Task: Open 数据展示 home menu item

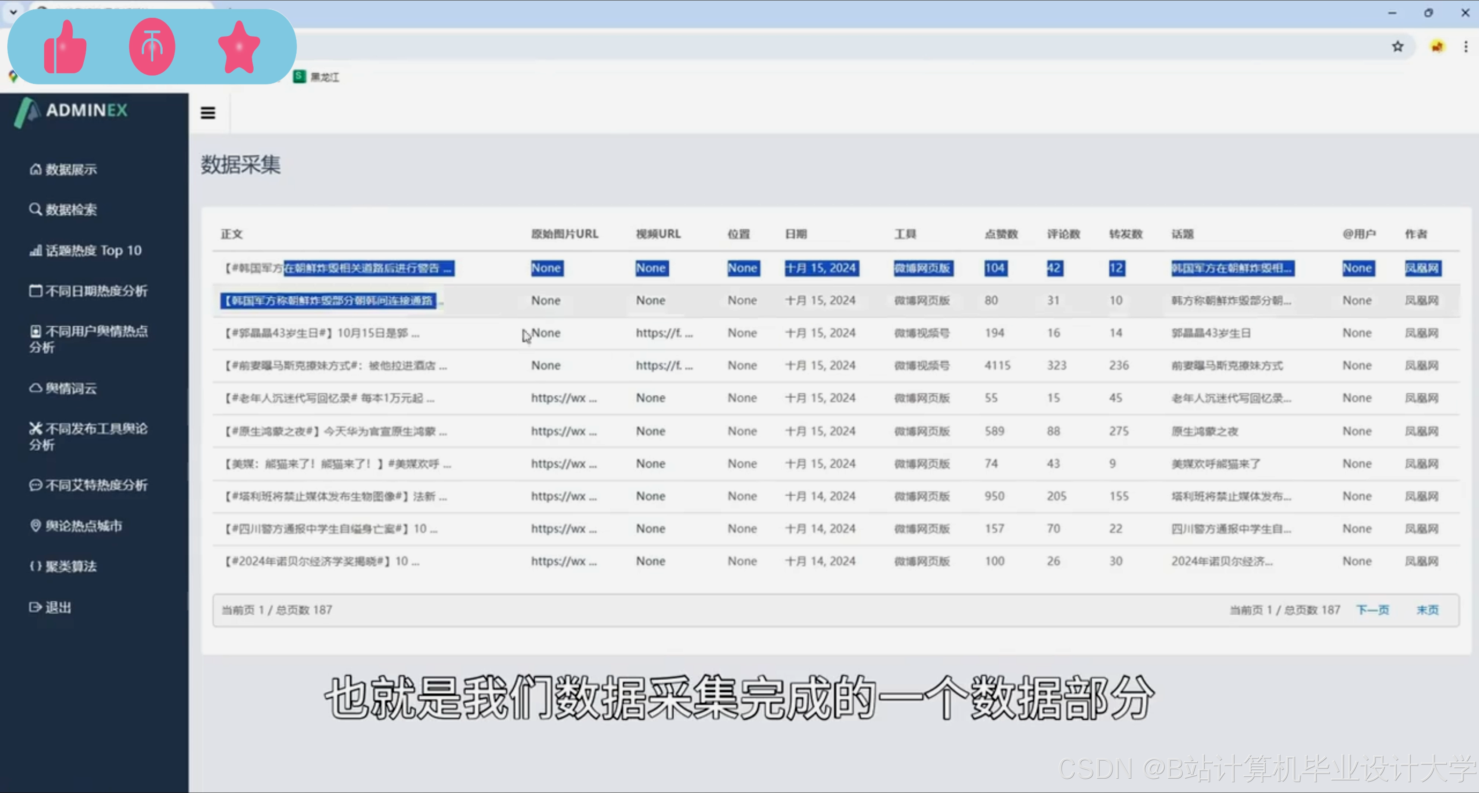Action: point(63,169)
